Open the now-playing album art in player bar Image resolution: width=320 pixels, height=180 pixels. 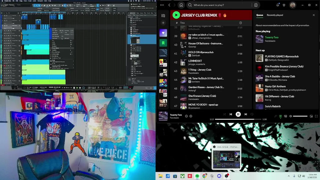(x=163, y=116)
